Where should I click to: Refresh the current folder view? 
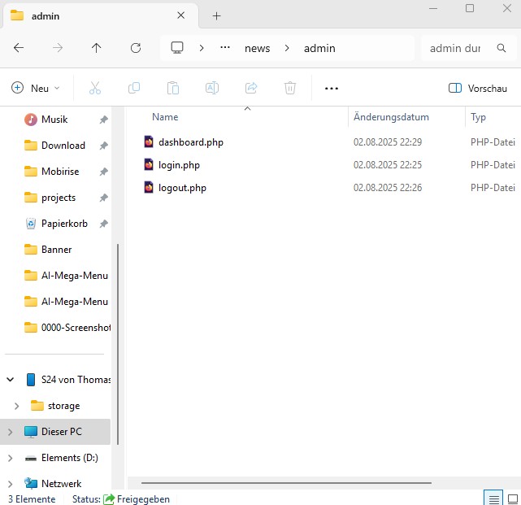tap(136, 48)
